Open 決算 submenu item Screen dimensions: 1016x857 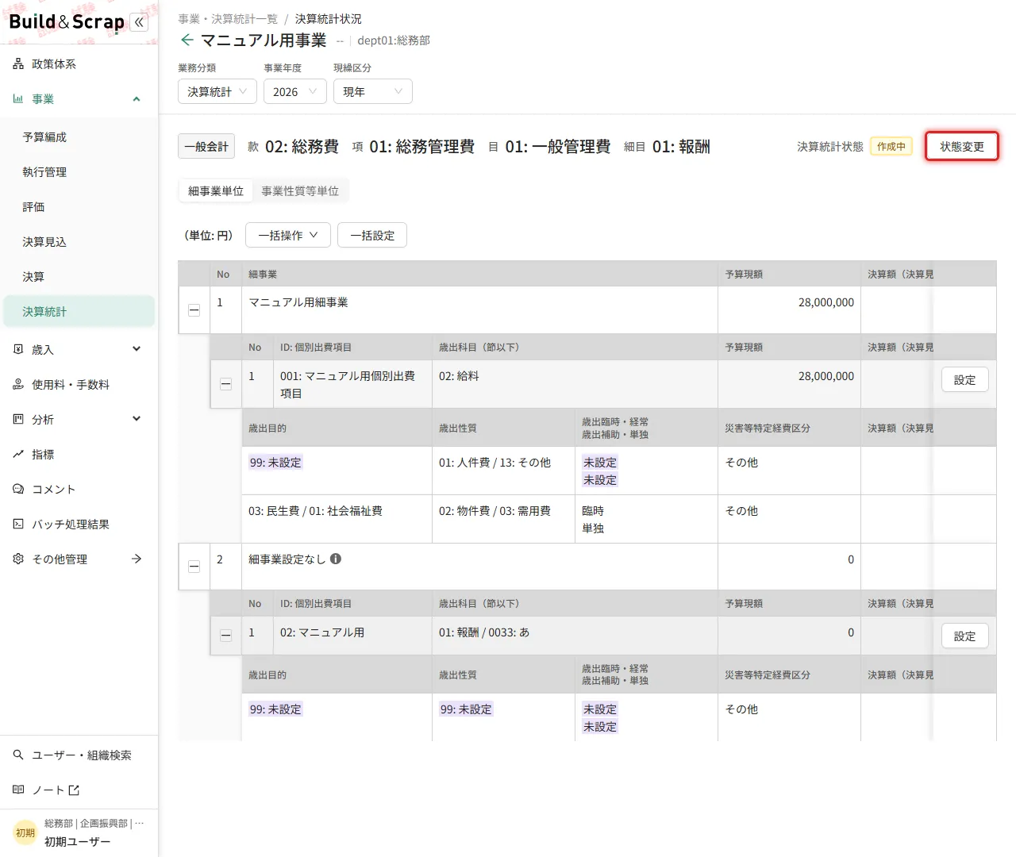point(79,277)
